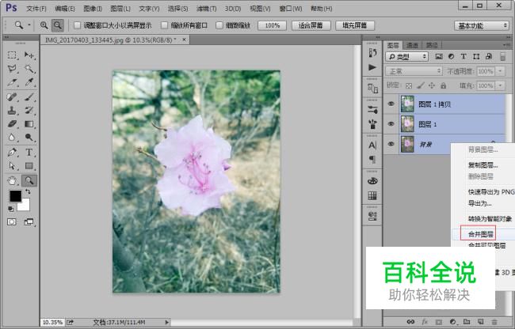Viewport: 515px width, 329px height.
Task: Open the 类型 layer filter dropdown
Action: tap(407, 57)
